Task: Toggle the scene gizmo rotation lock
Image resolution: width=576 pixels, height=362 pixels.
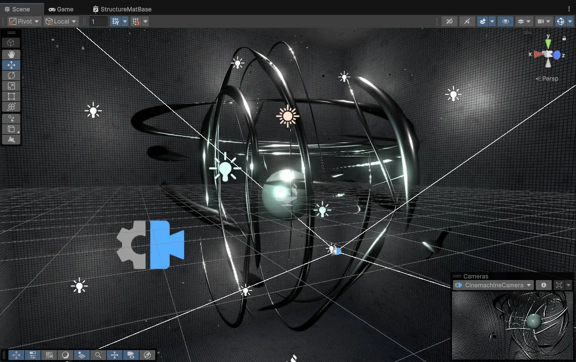Action: pyautogui.click(x=564, y=38)
